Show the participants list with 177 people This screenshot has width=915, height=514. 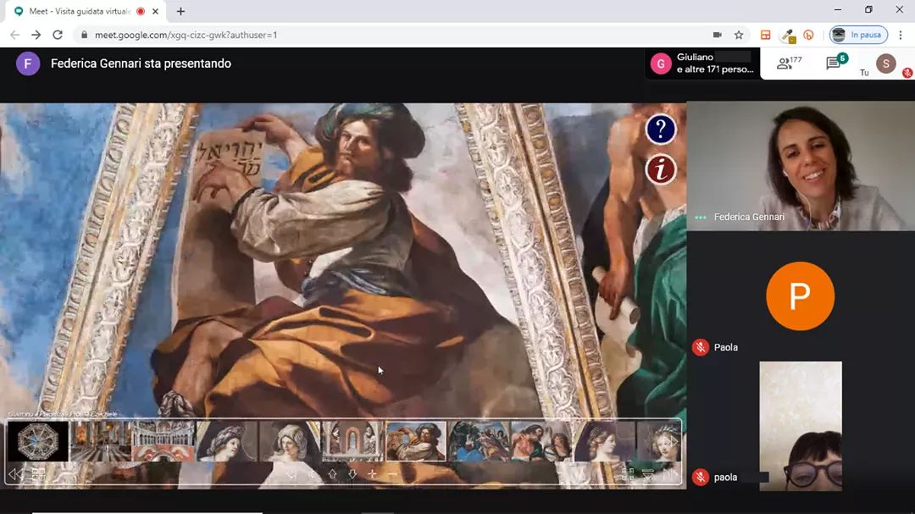[790, 63]
